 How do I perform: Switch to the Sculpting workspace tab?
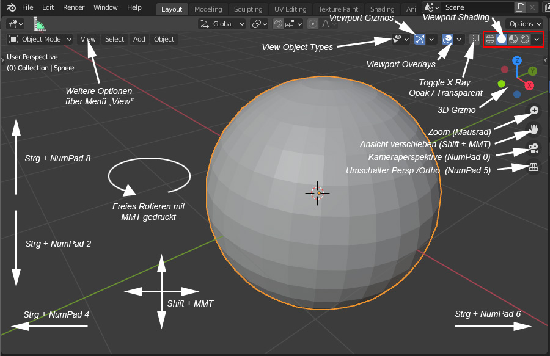[x=248, y=9]
